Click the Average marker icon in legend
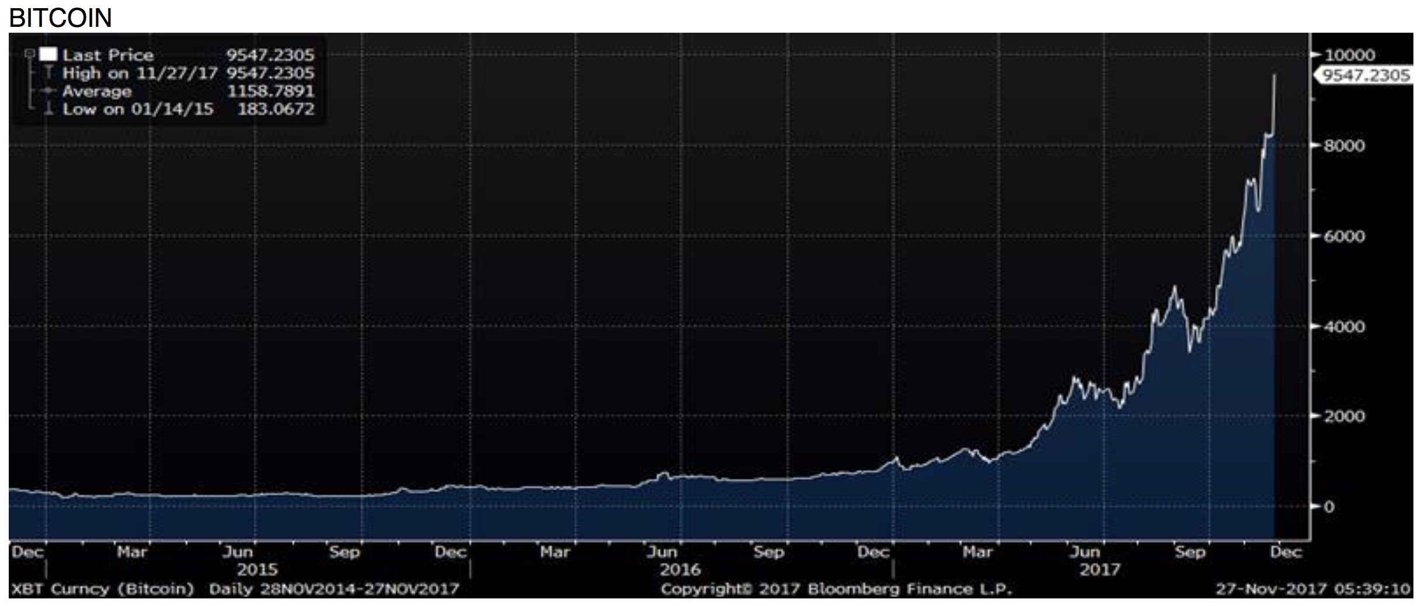Viewport: 1421px width, 606px height. [x=49, y=91]
